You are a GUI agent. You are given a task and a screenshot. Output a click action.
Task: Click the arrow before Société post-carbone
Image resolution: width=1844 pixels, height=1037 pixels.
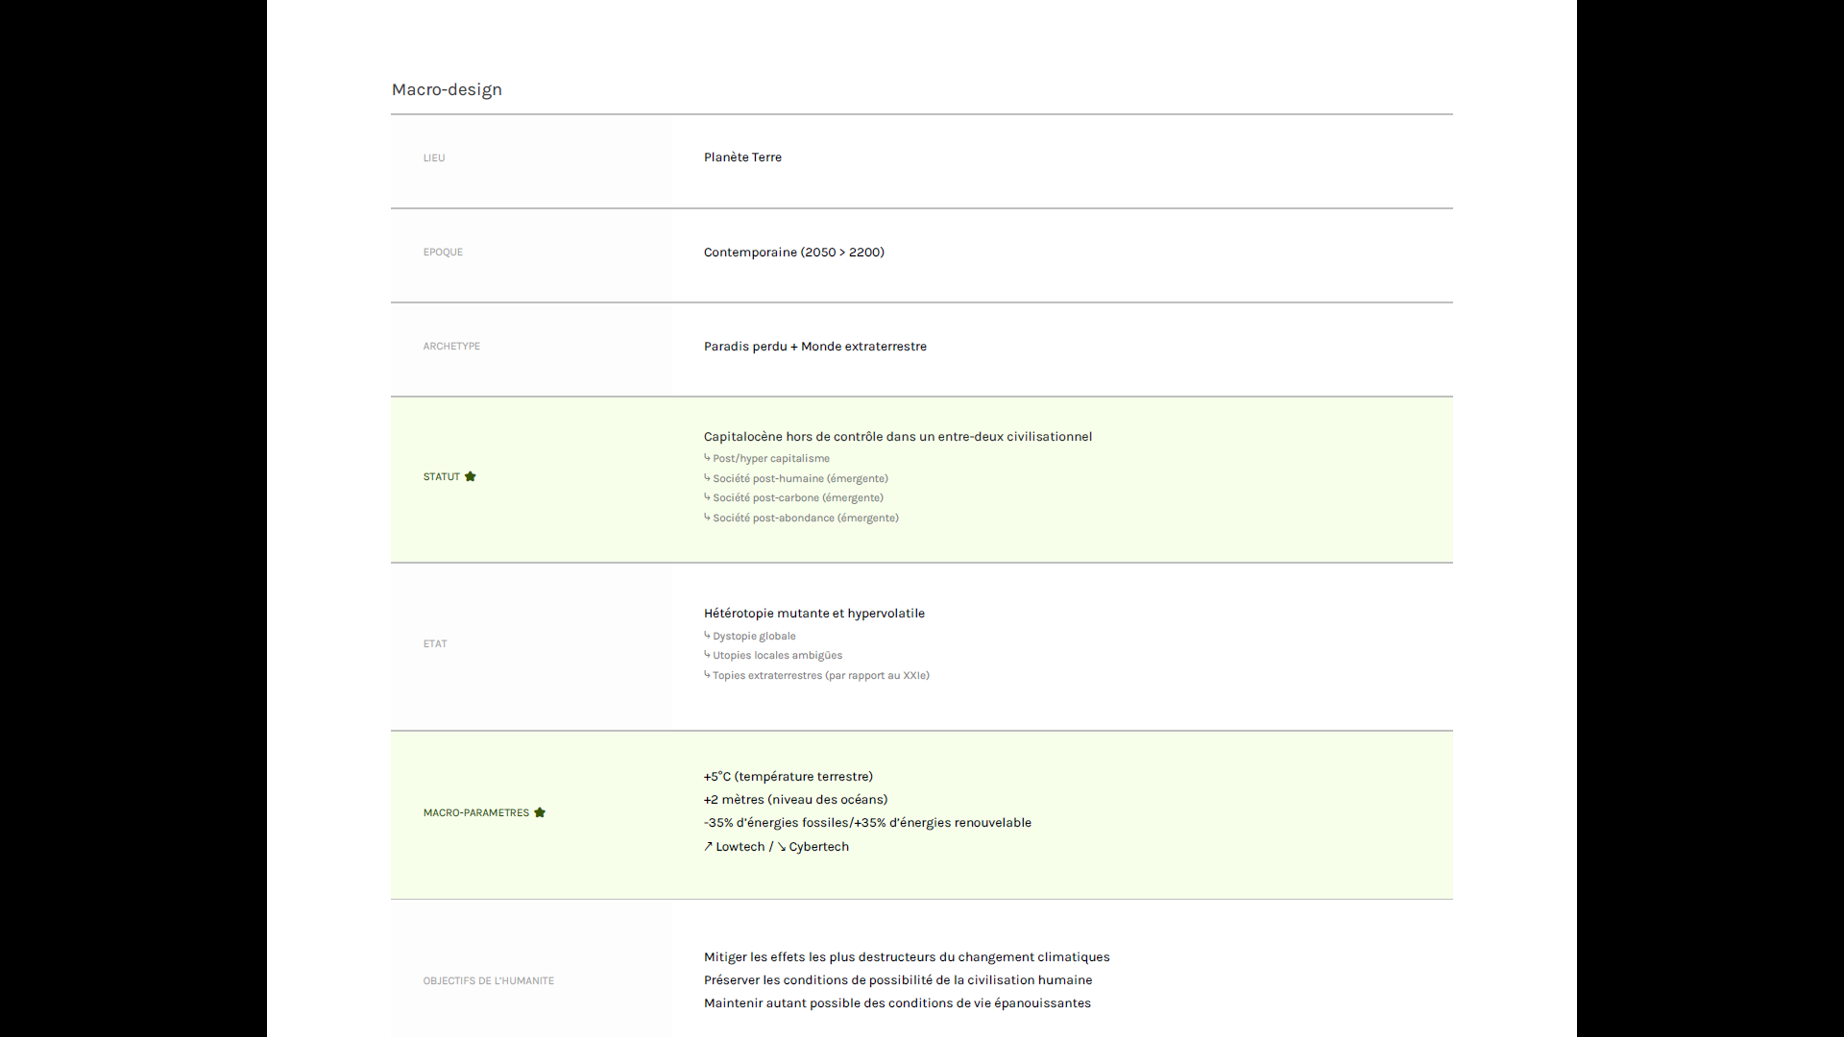(x=707, y=497)
